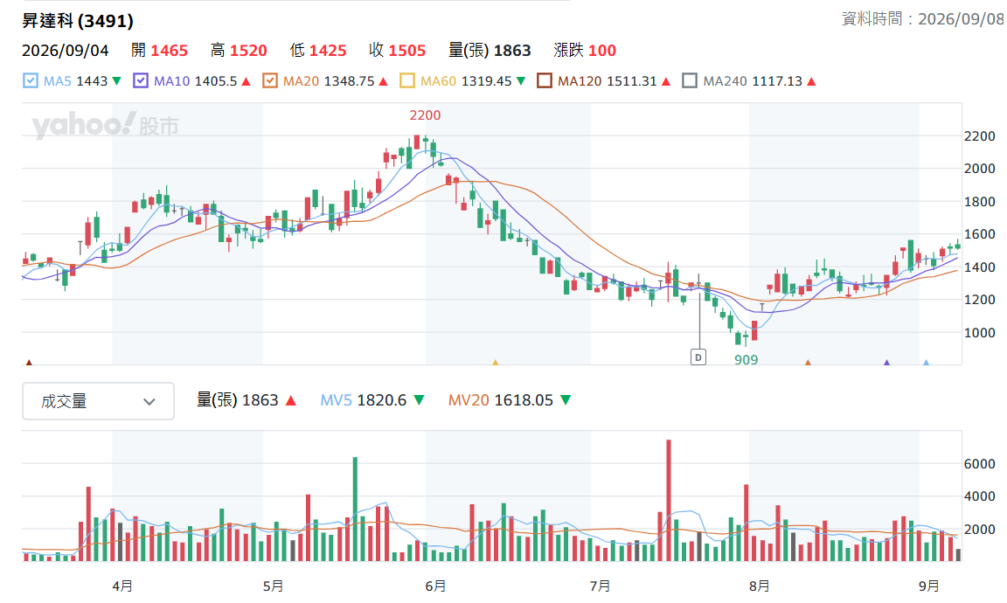Click the D dividend marker icon
1007x603 pixels.
tap(698, 357)
